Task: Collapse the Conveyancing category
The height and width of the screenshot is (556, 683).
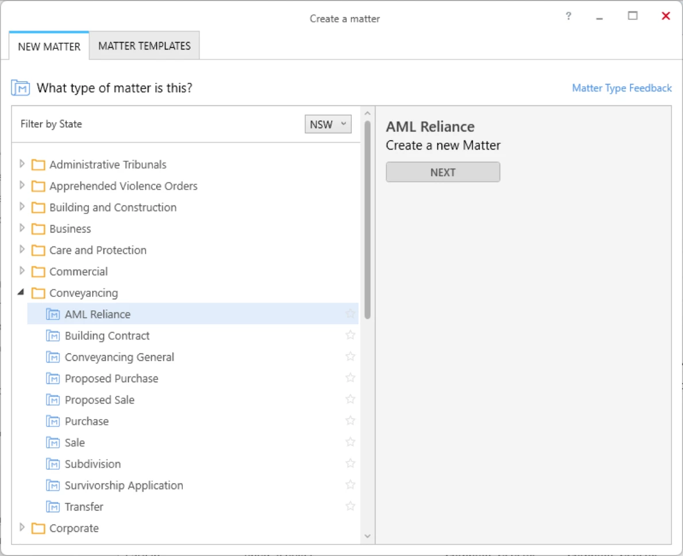Action: click(21, 292)
